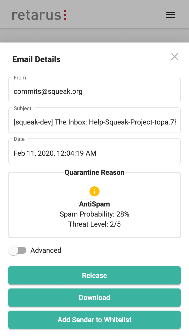
Task: Click the Subject field label
Action: tap(23, 108)
